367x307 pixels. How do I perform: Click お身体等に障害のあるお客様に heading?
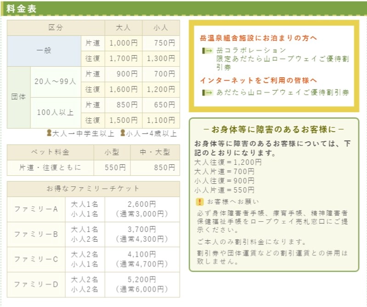tap(274, 129)
